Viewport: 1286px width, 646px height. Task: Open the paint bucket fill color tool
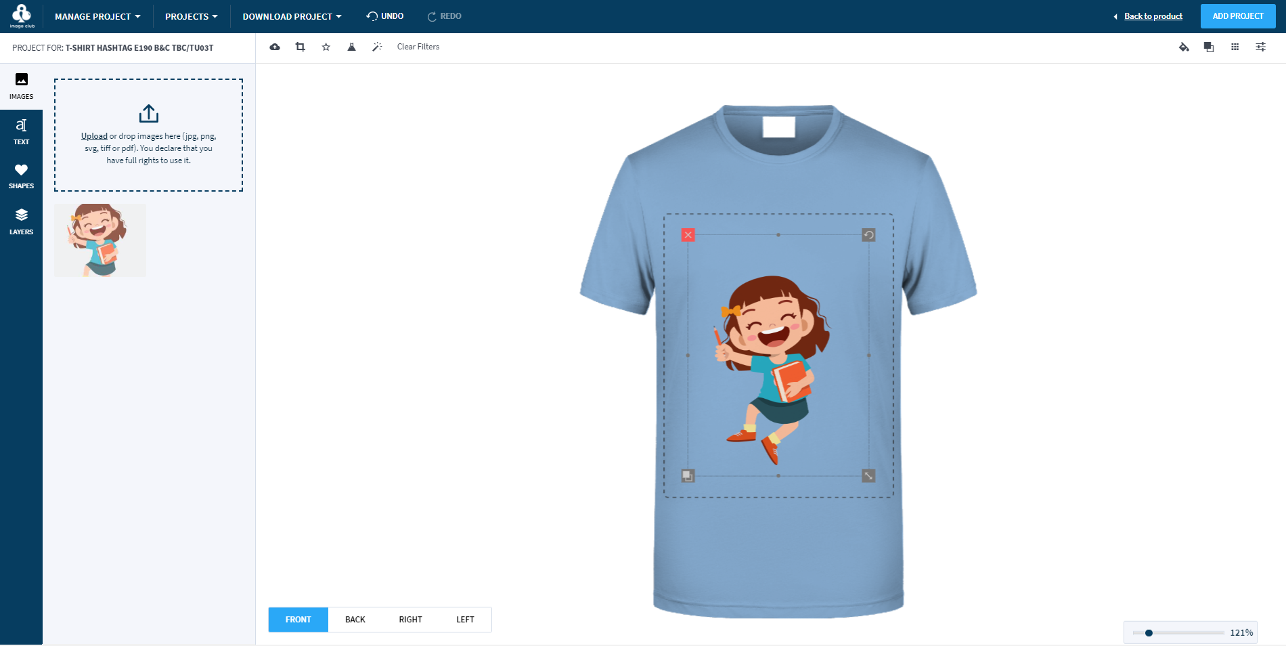click(1184, 47)
